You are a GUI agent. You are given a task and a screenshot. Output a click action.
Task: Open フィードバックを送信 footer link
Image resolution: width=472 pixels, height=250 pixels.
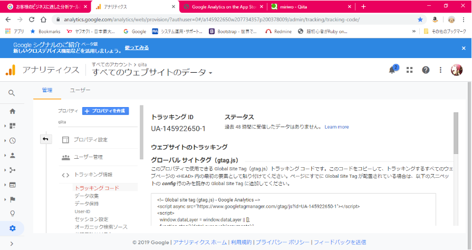(x=340, y=243)
